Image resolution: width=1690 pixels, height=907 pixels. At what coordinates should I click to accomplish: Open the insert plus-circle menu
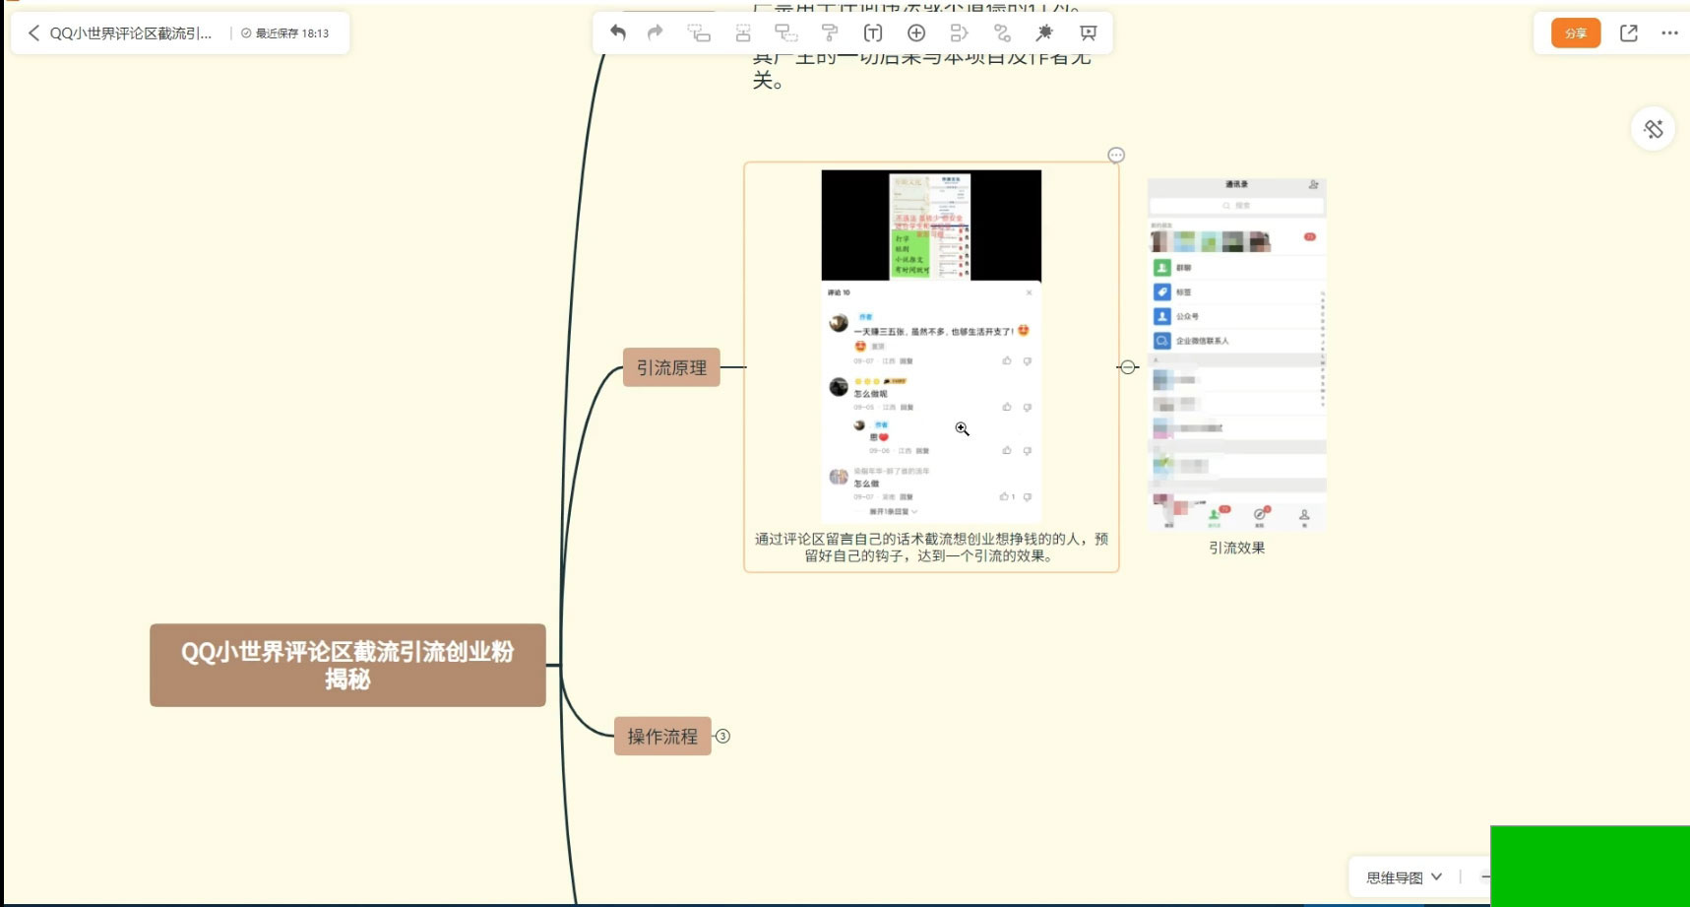click(916, 32)
